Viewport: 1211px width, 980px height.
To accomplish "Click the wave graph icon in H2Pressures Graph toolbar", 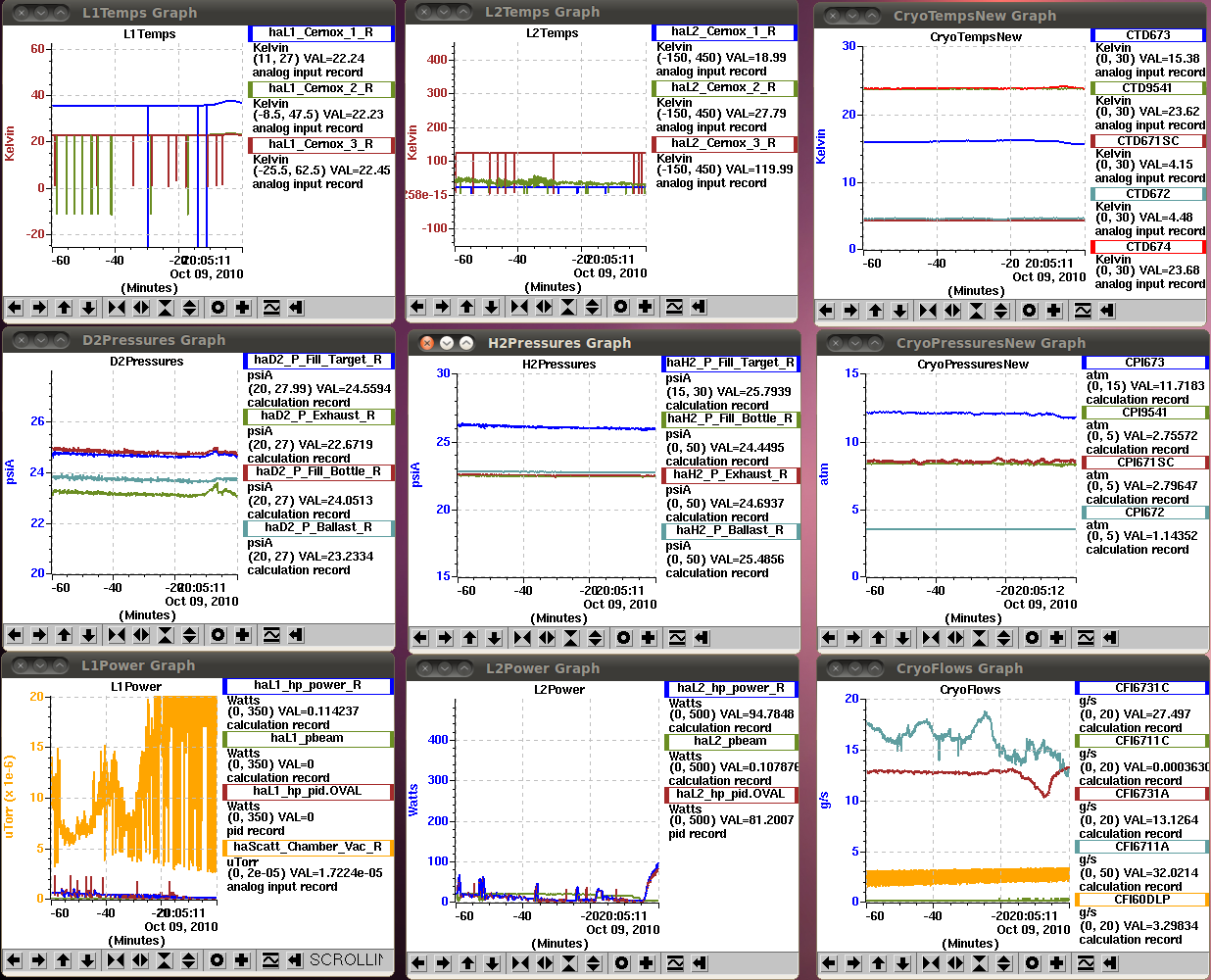I will [677, 638].
